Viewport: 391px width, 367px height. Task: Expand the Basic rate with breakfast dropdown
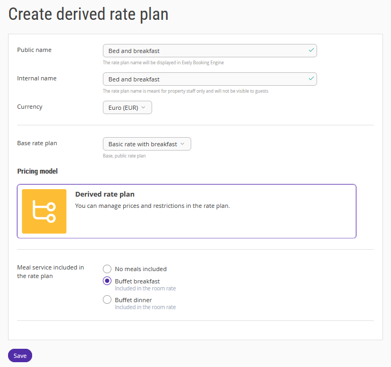[x=147, y=144]
